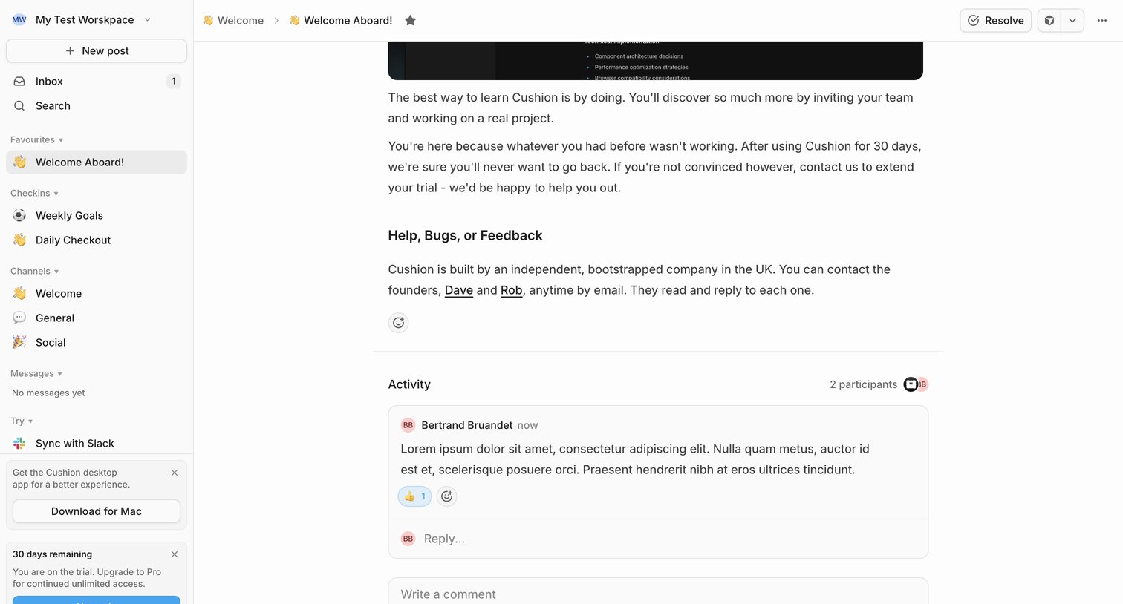Toggle favourite star for this post
This screenshot has height=604, width=1123.
click(410, 21)
